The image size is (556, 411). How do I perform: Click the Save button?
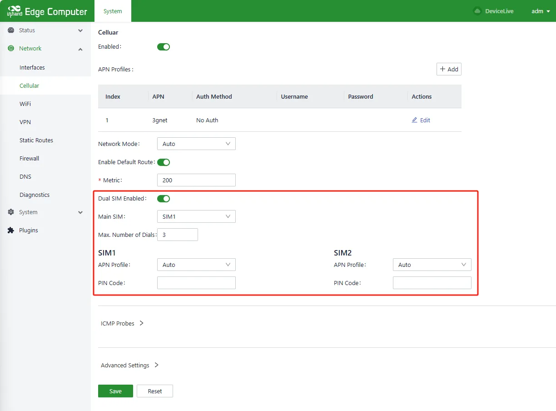[x=115, y=391]
